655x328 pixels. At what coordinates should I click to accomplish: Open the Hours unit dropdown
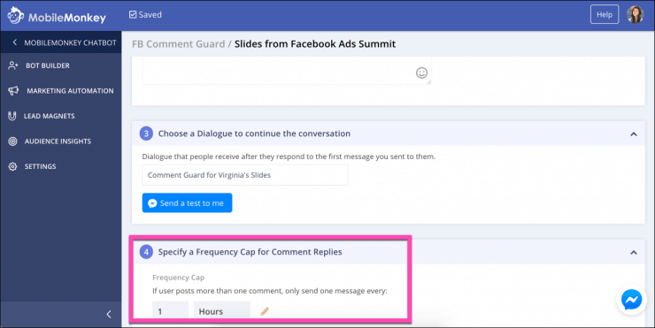222,311
